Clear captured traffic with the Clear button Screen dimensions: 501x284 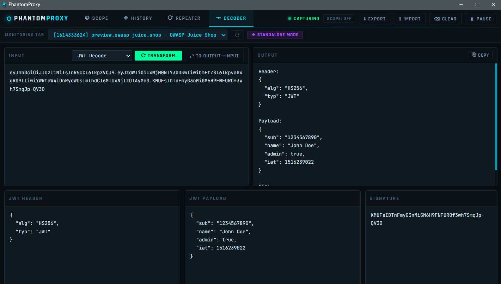[445, 19]
